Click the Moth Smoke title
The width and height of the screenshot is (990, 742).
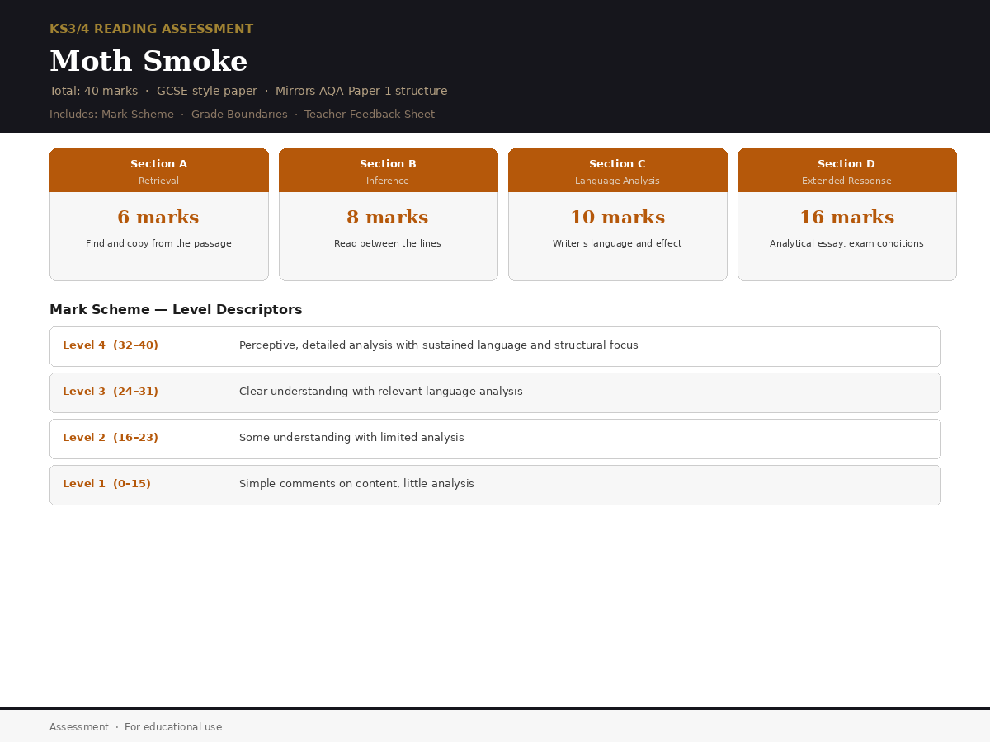[x=148, y=62]
